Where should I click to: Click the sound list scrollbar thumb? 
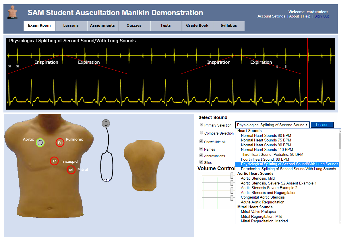point(340,141)
